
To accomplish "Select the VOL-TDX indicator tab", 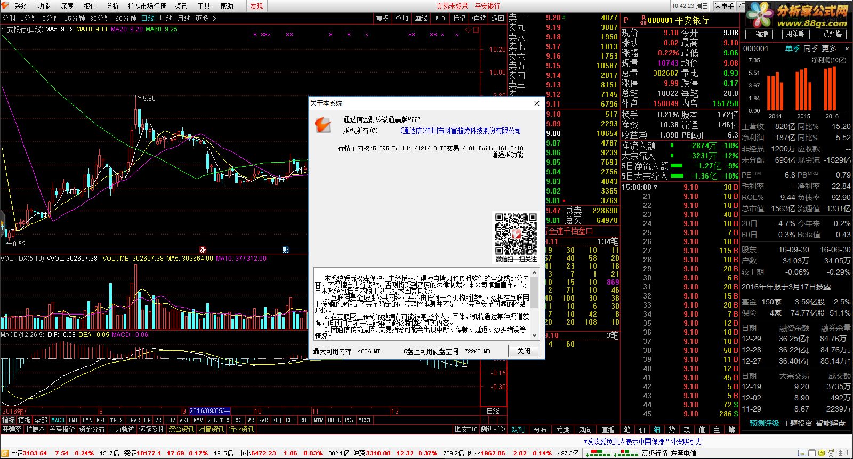I will [x=218, y=420].
